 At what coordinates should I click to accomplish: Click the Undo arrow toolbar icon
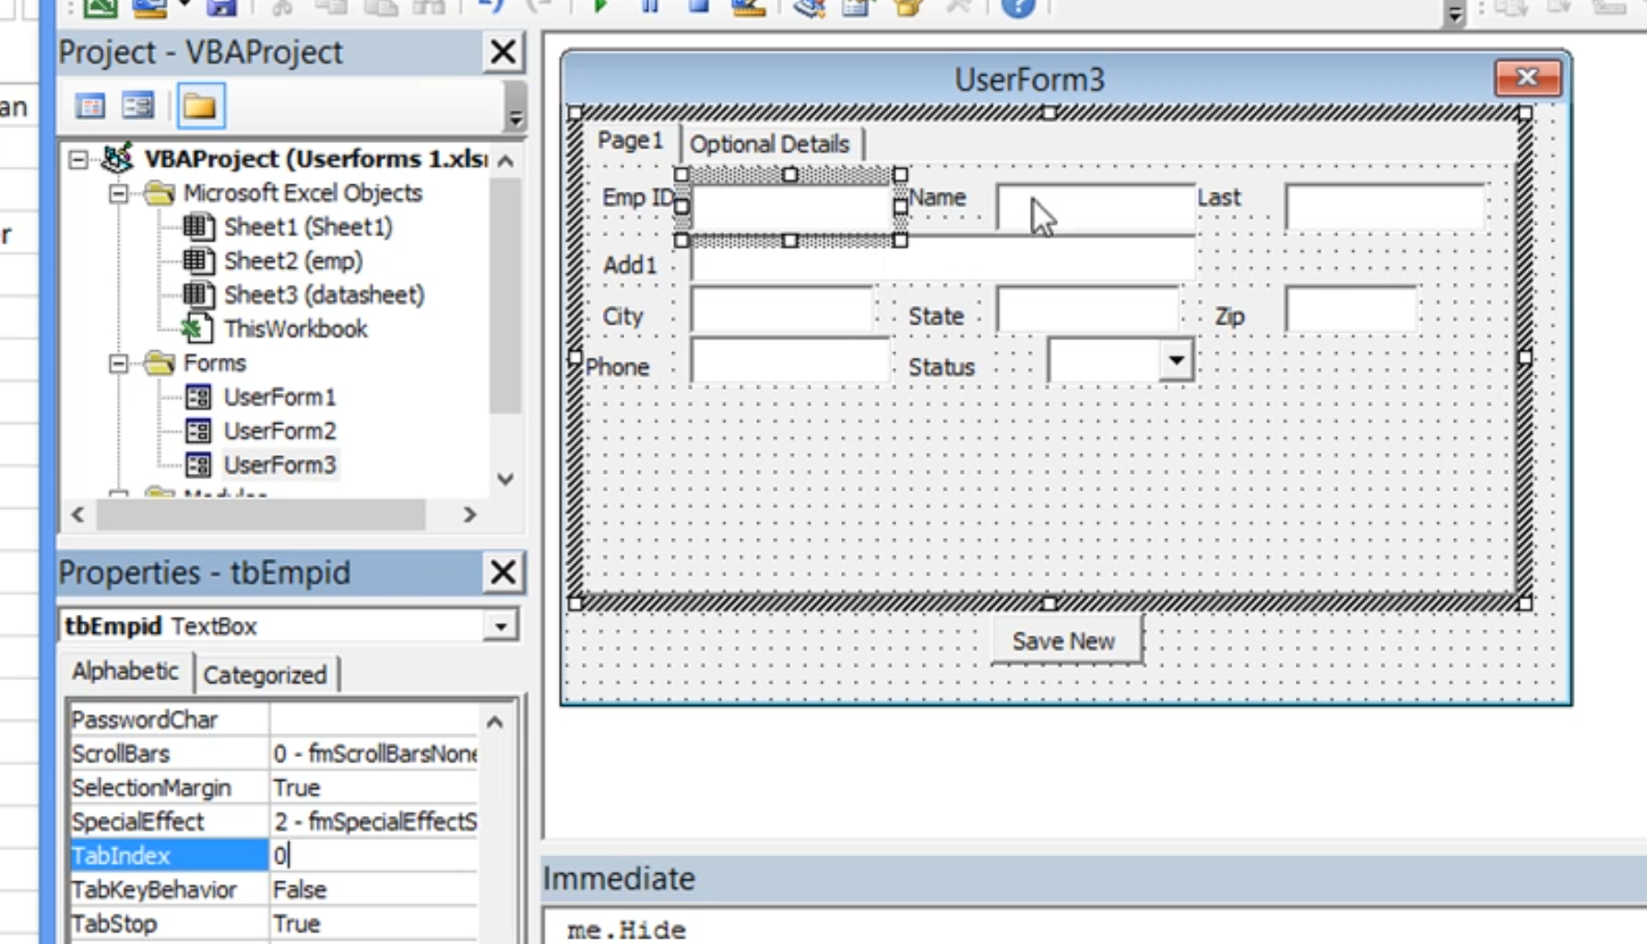(x=491, y=7)
